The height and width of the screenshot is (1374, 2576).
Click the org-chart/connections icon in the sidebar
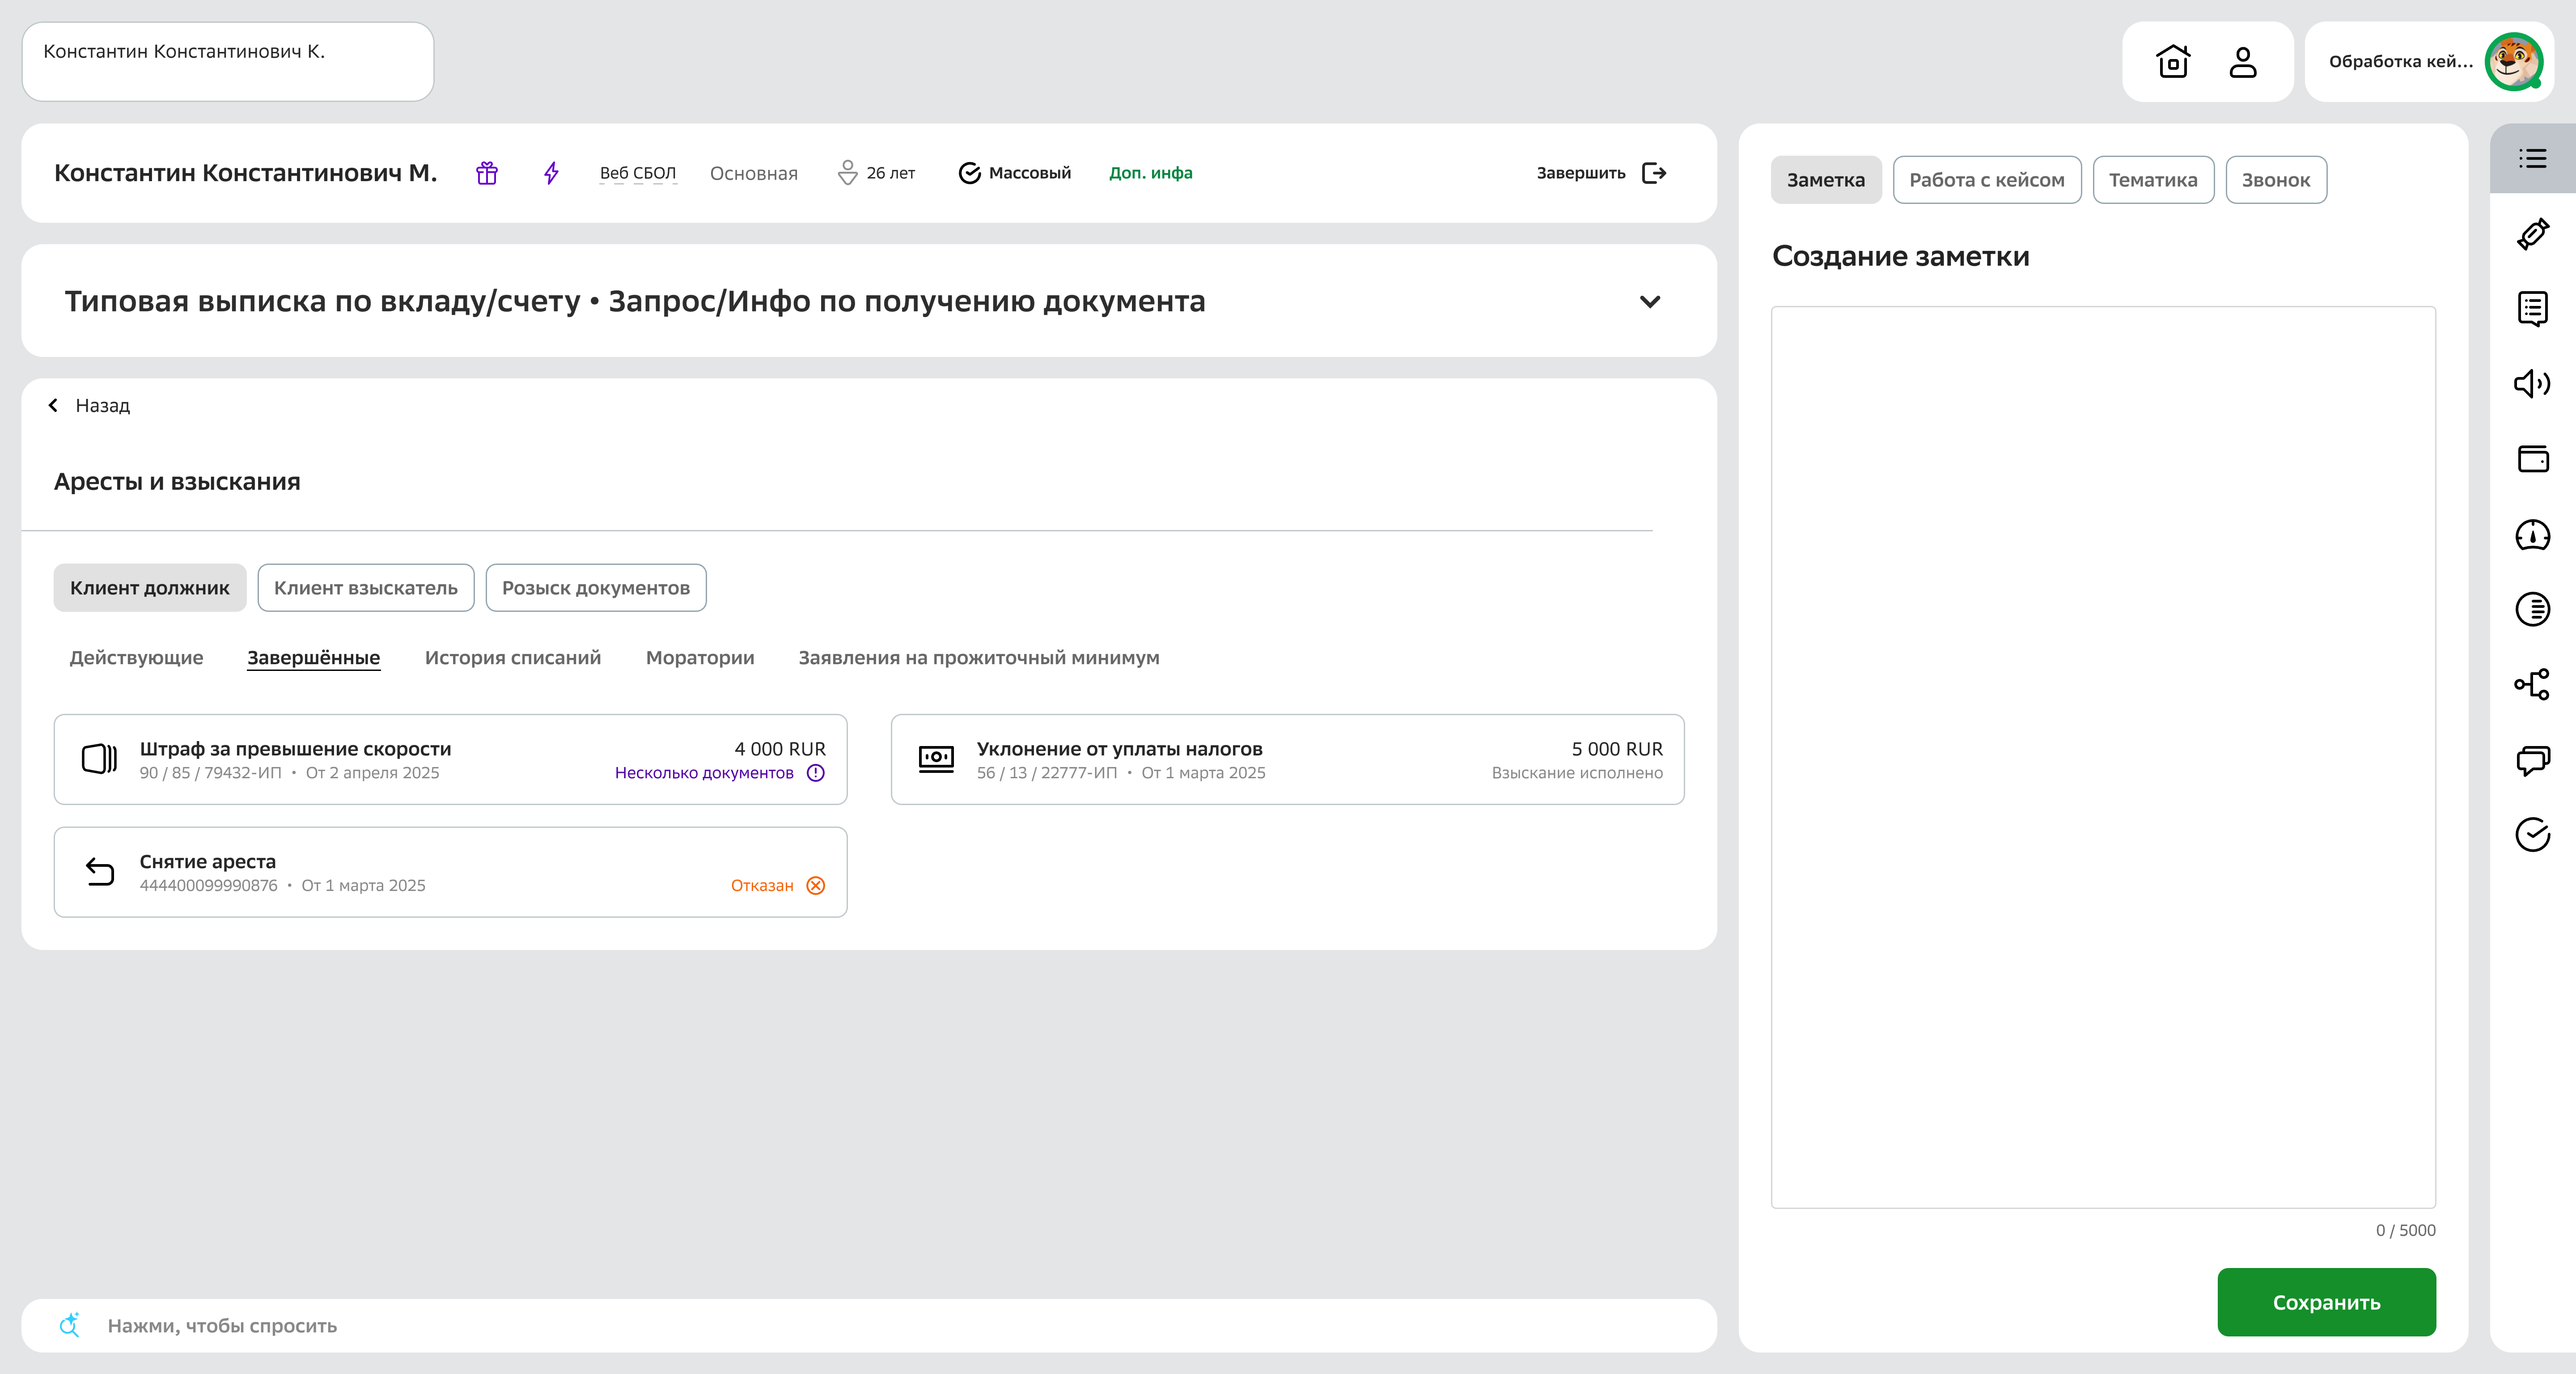tap(2533, 685)
